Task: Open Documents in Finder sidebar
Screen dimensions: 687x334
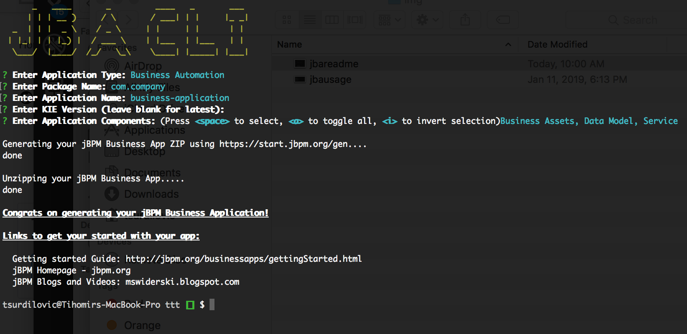Action: [152, 173]
